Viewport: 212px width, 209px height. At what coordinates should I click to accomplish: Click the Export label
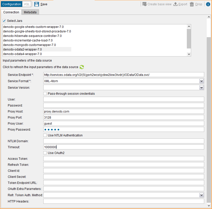coord(183,4)
